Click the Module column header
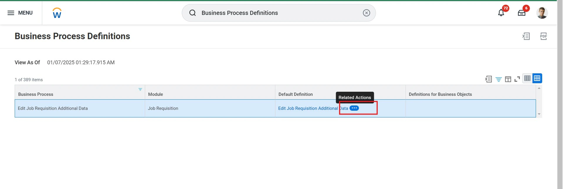The width and height of the screenshot is (563, 189). pos(210,92)
